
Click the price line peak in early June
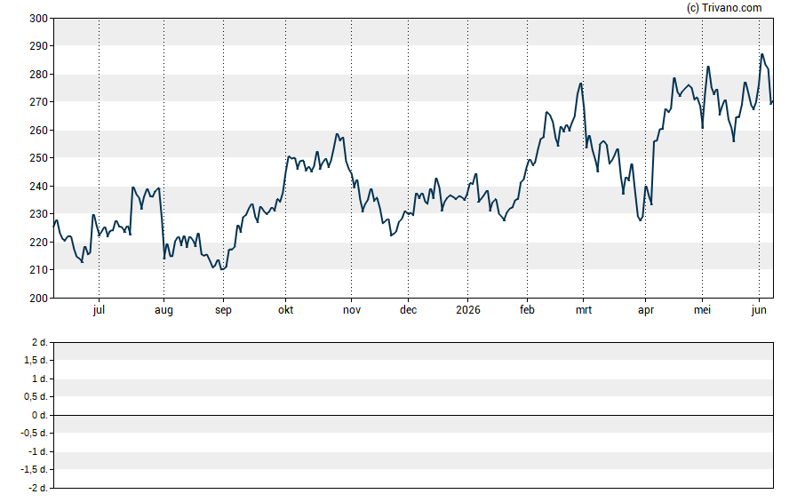pos(761,54)
